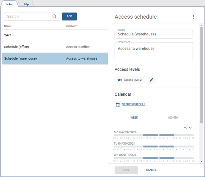The width and height of the screenshot is (205, 177).
Task: Select the Schedule (office) row
Action: [55, 47]
